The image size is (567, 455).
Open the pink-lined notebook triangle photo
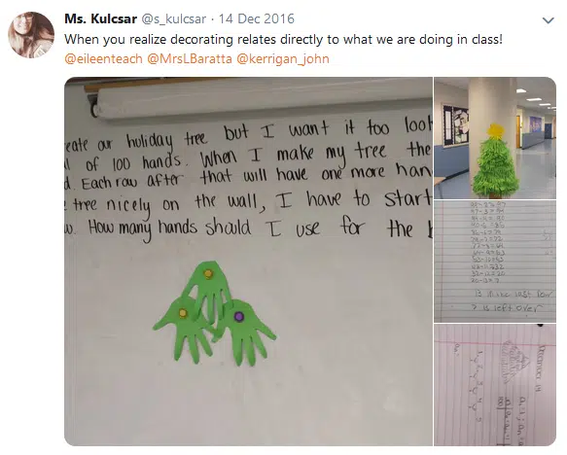tap(495, 385)
